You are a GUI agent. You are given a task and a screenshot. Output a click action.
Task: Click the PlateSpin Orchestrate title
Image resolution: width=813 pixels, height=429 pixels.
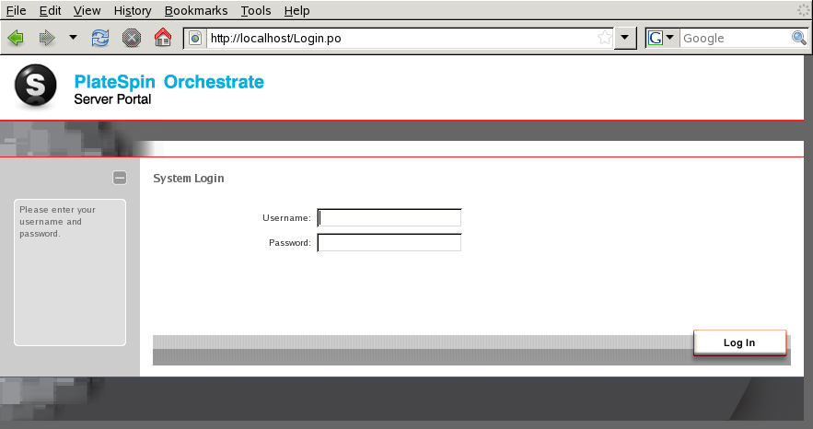tap(169, 82)
